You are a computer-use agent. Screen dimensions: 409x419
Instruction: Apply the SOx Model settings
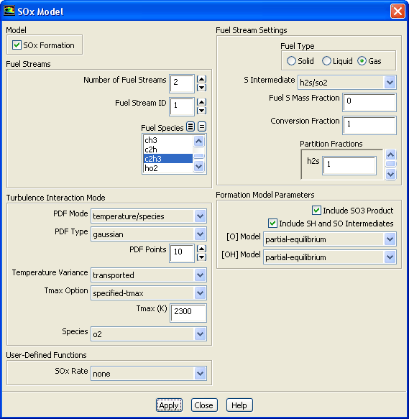pyautogui.click(x=169, y=405)
